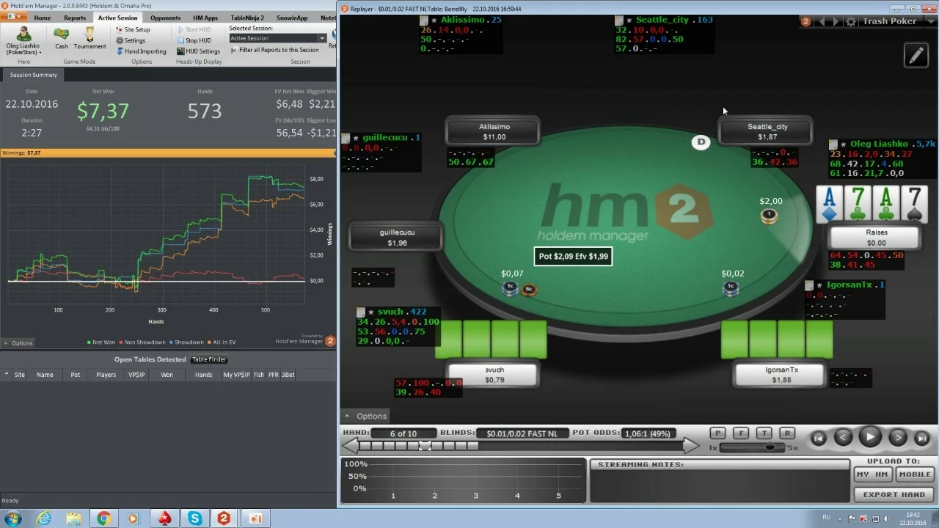Viewport: 939px width, 528px height.
Task: Sort open tables by VP$IP column
Action: pyautogui.click(x=136, y=375)
